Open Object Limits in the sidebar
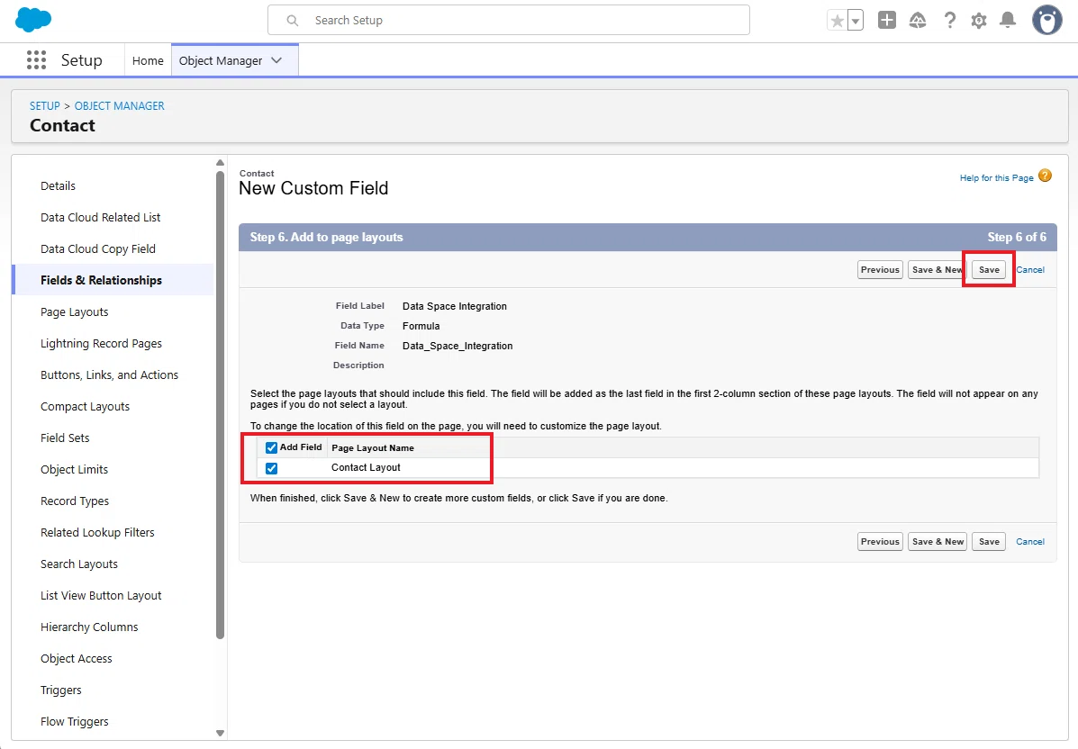 [74, 469]
